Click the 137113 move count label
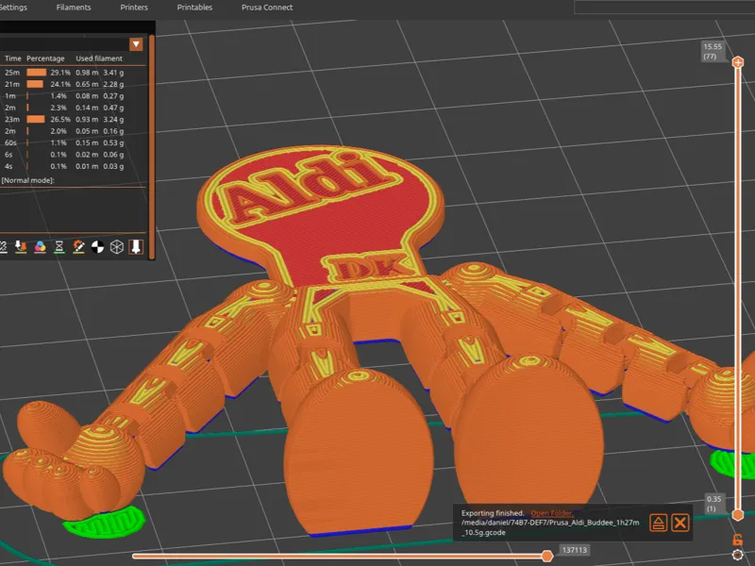Screen dimensions: 755x566 pyautogui.click(x=574, y=550)
